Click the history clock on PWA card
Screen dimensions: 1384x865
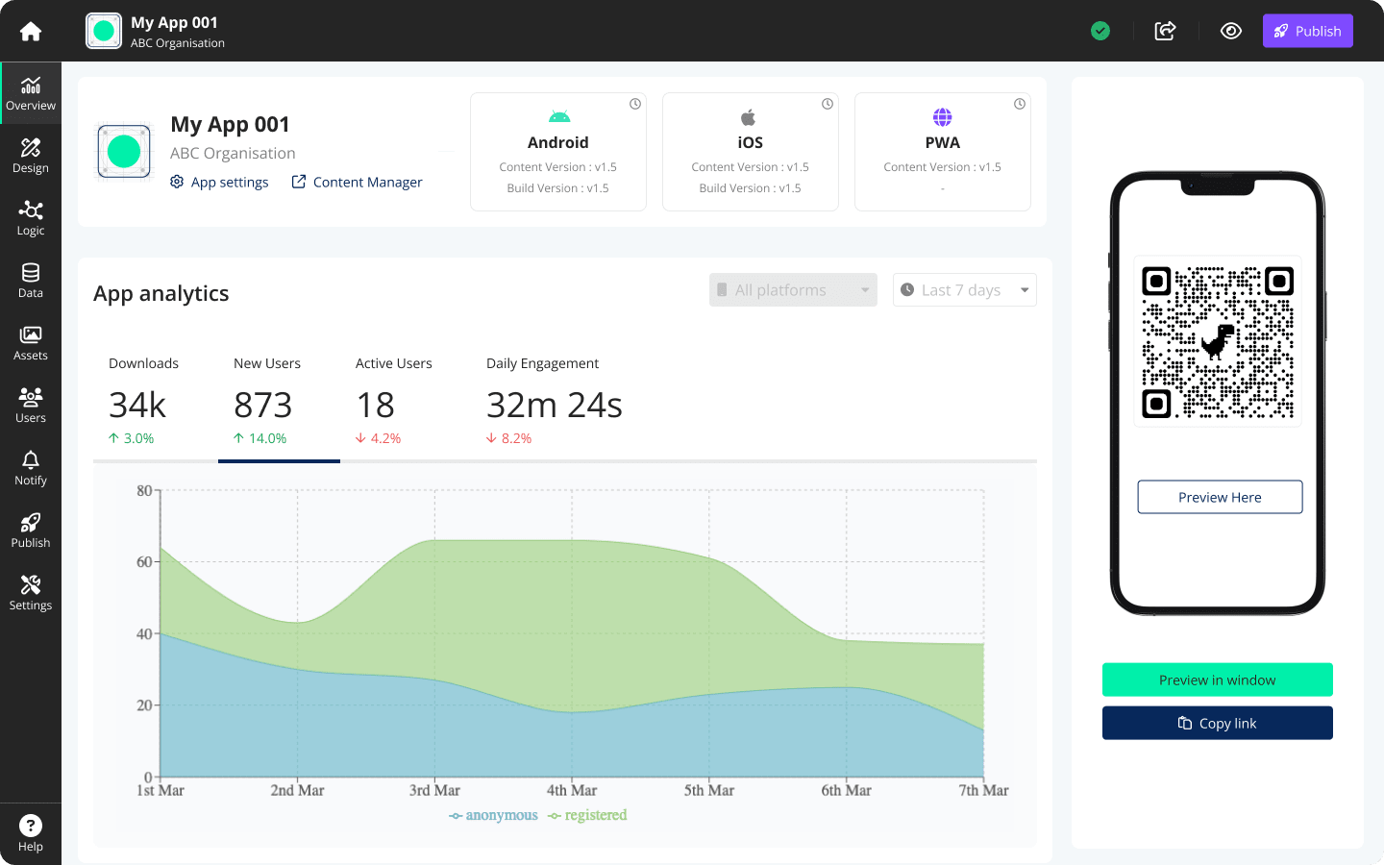(x=1020, y=104)
